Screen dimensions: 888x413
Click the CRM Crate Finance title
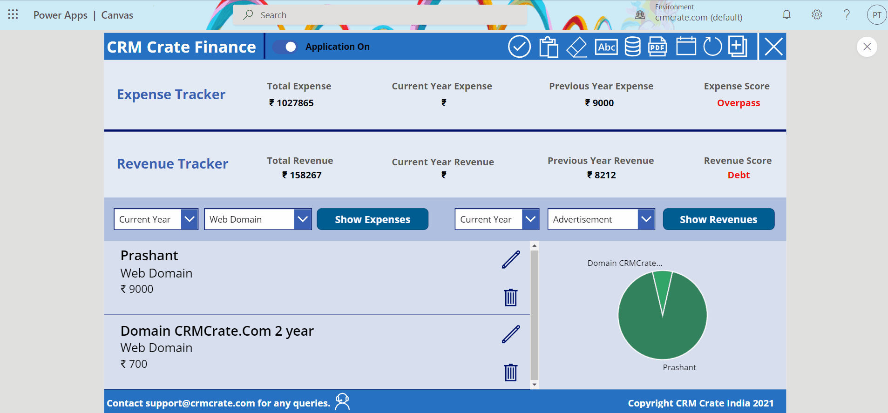[x=181, y=47]
